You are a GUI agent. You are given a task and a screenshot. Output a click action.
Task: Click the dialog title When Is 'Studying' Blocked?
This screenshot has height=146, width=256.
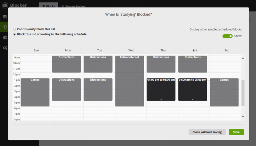pos(129,14)
